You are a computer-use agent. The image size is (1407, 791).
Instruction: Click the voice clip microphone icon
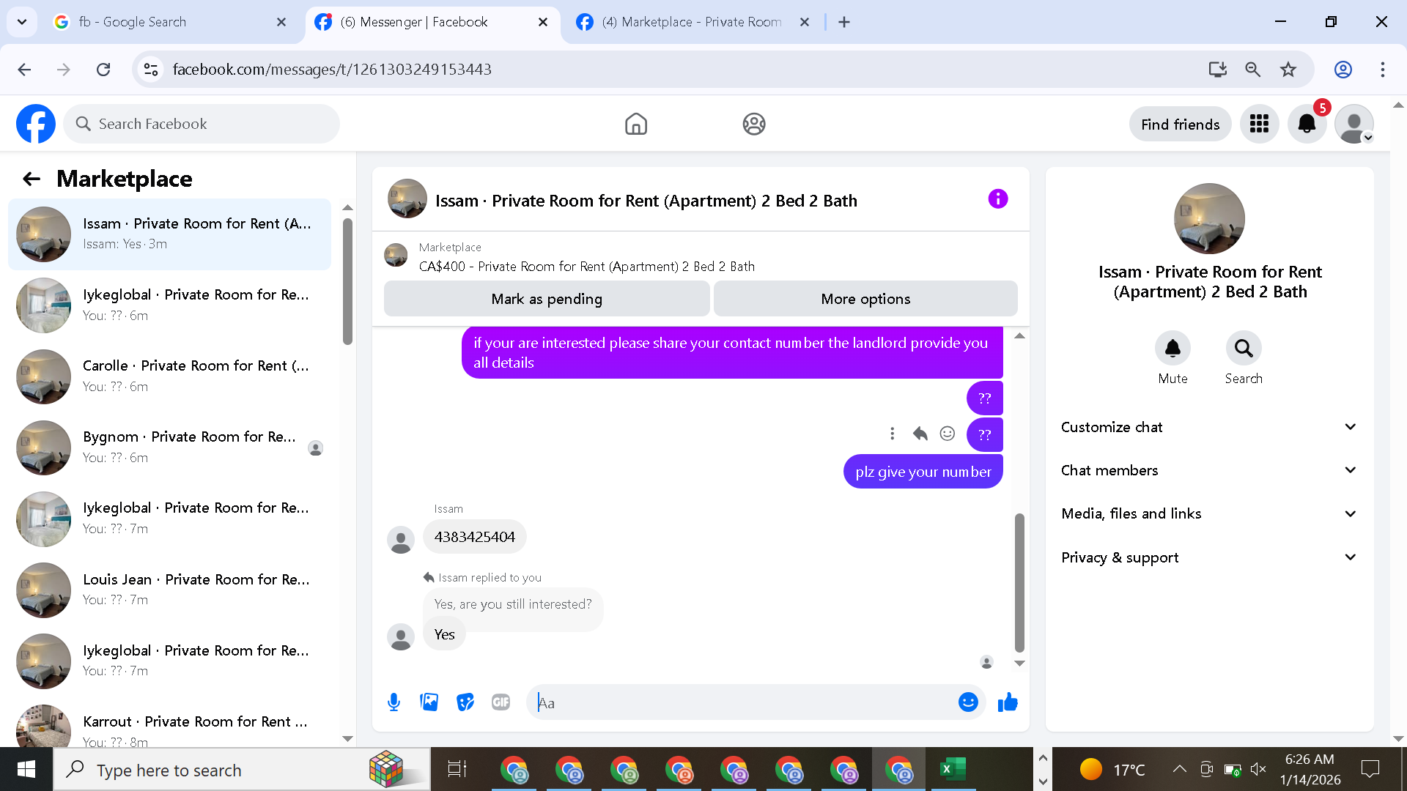(394, 702)
